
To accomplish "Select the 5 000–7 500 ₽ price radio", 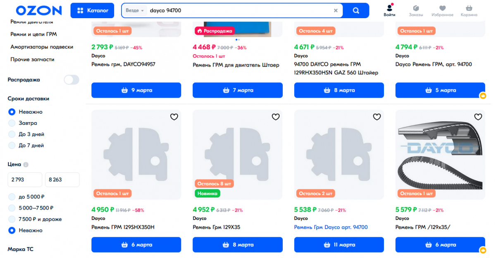I will (12, 208).
